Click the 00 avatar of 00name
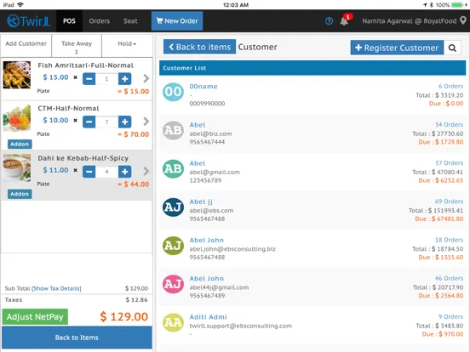Screen dimensions: 470x352 [173, 92]
